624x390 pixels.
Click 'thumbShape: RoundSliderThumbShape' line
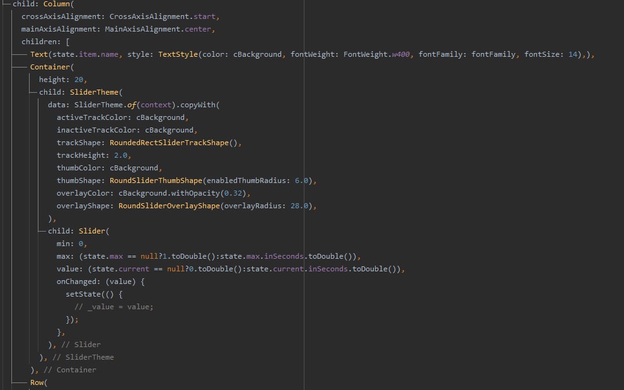tap(187, 181)
